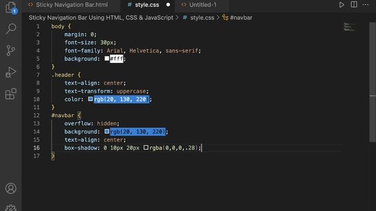376x211 pixels.
Task: Click 'font-size' property on line 3
Action: click(x=79, y=43)
